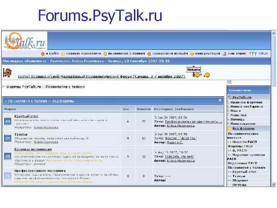This screenshot has height=208, width=277.
Task: Open 'консультация' menu item
Action: (208, 54)
